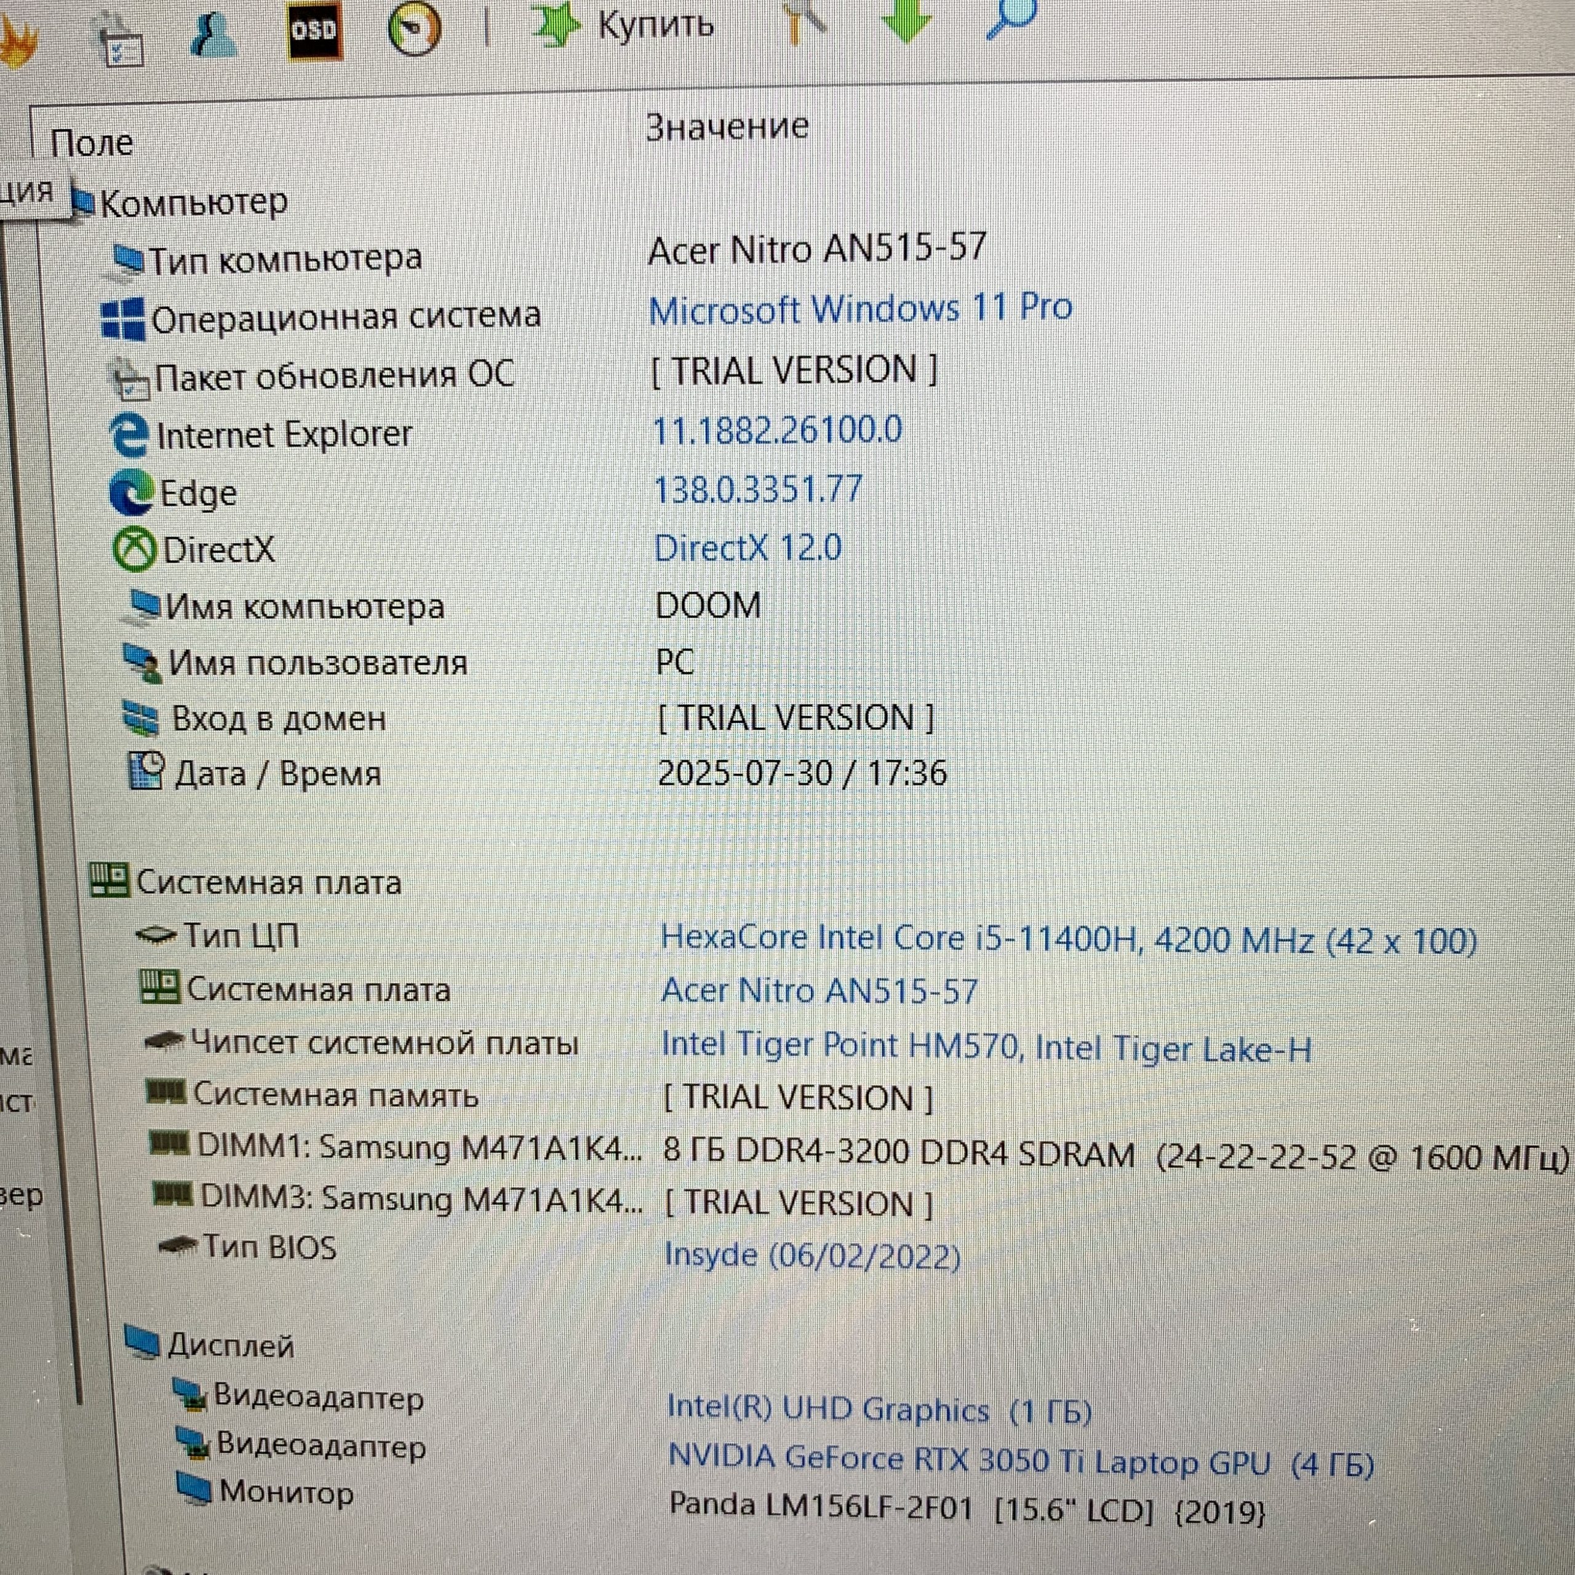Open the DirectX 12.0 link
1575x1575 pixels.
tap(748, 548)
